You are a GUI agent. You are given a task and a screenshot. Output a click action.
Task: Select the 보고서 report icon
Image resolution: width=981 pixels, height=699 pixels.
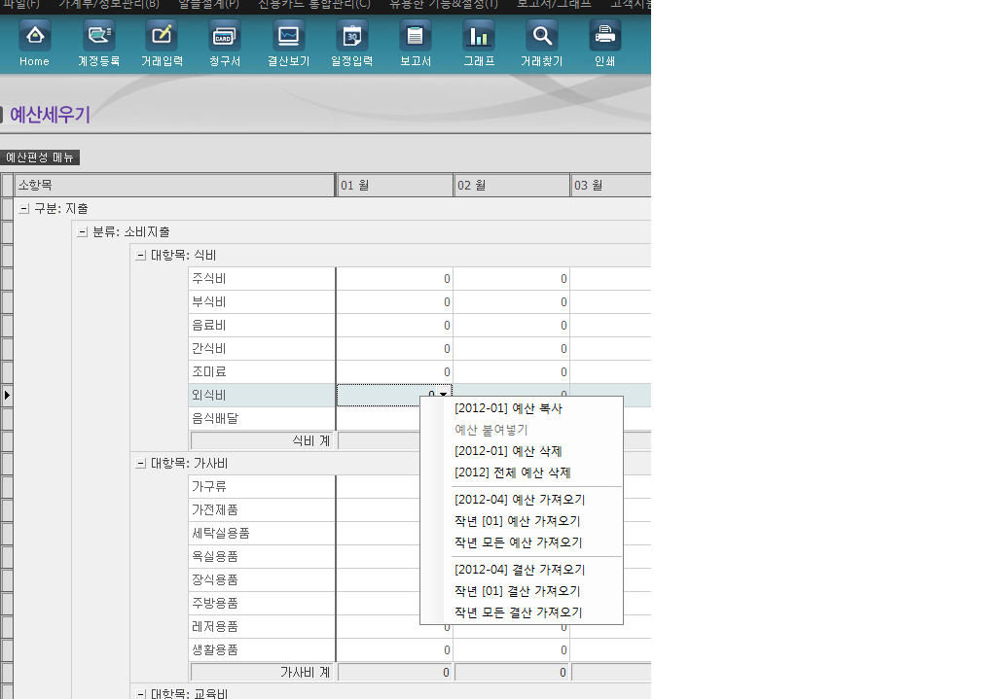pos(415,44)
